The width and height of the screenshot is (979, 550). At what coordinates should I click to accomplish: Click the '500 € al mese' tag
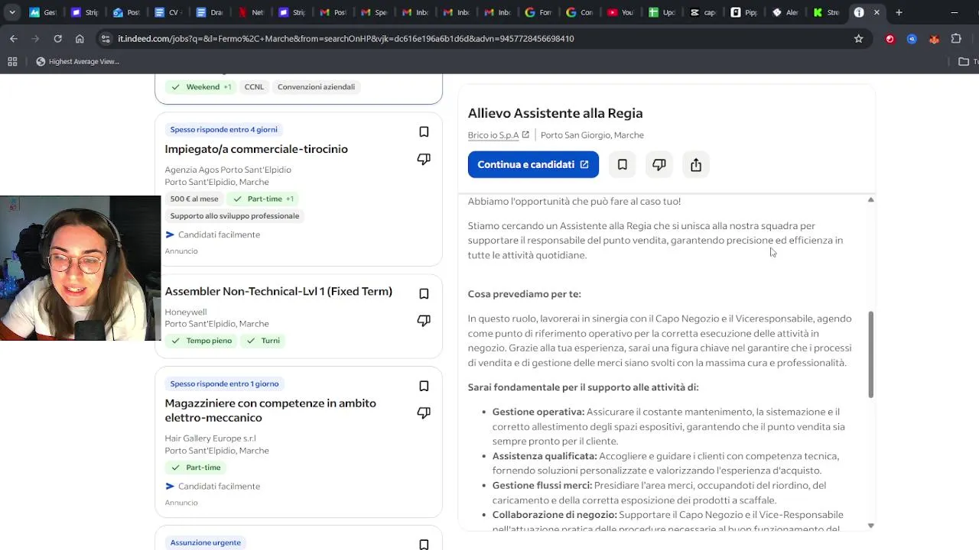pyautogui.click(x=194, y=199)
